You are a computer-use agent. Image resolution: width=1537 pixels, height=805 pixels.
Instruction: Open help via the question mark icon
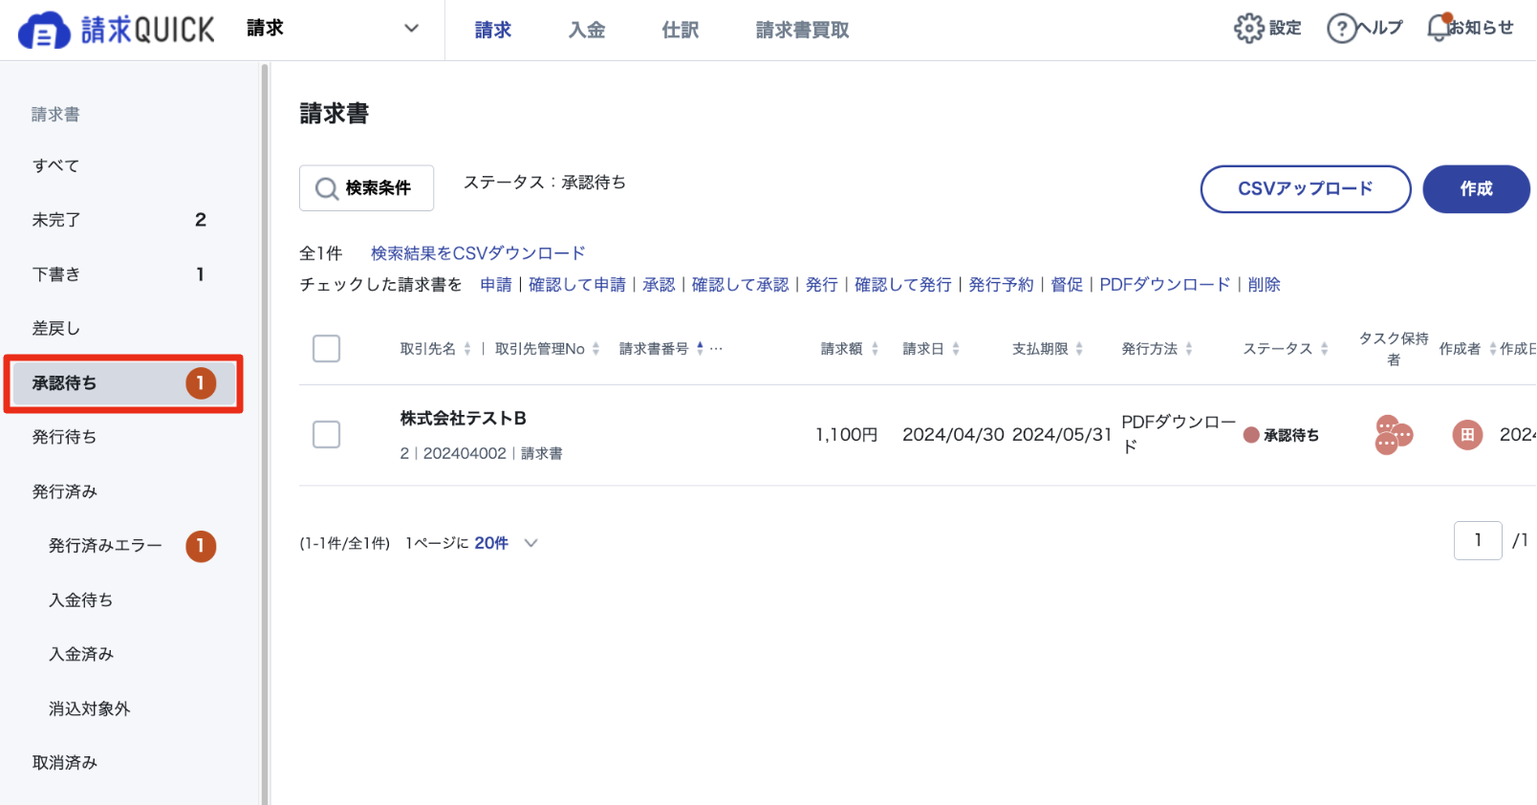[1341, 29]
